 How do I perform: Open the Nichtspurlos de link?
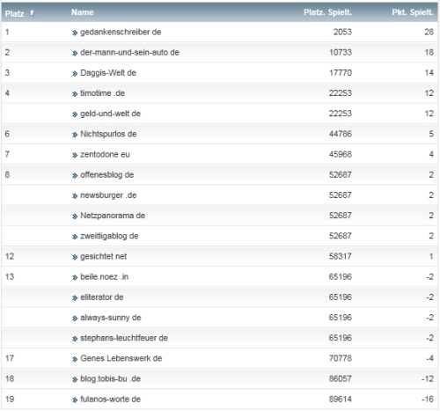pos(108,134)
